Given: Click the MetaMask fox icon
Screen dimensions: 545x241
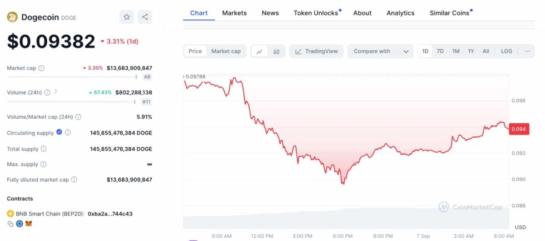Looking at the screenshot, I should tap(29, 224).
